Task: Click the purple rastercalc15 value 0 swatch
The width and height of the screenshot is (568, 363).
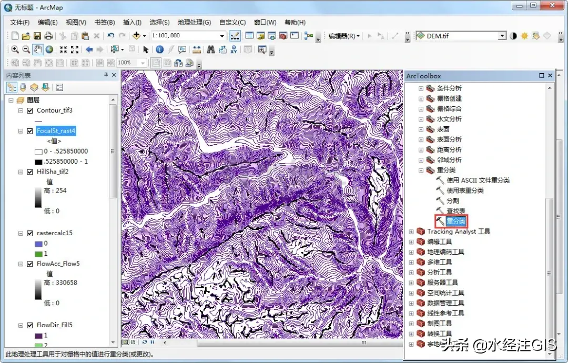Action: [x=38, y=244]
